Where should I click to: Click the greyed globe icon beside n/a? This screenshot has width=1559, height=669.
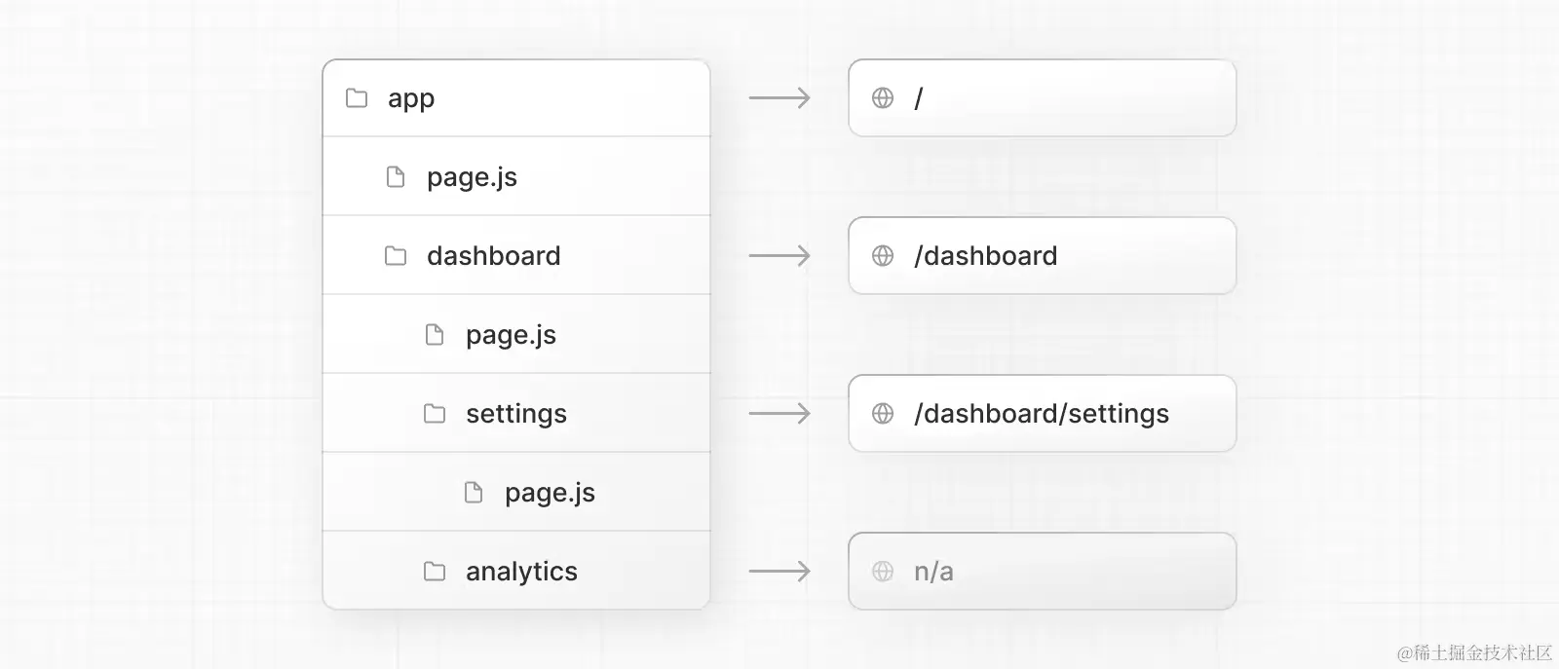pyautogui.click(x=883, y=572)
